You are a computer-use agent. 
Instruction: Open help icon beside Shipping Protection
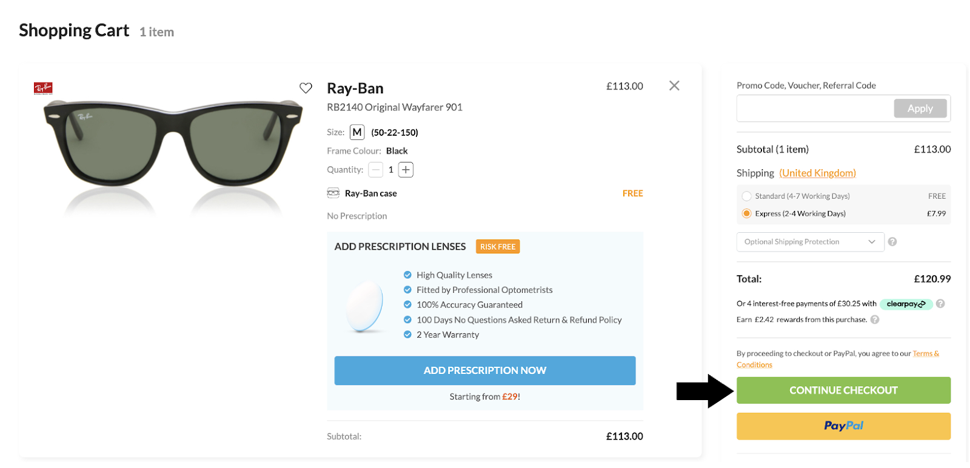click(892, 241)
